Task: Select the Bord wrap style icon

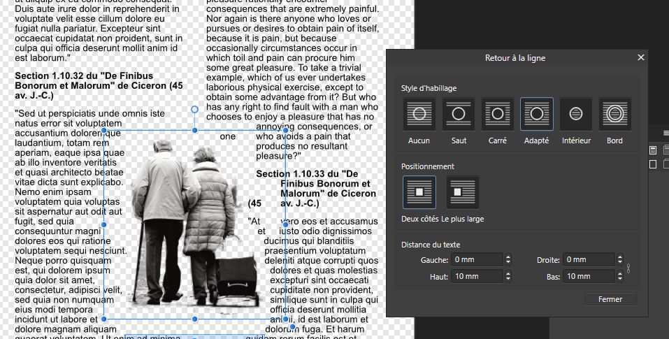Action: [x=614, y=114]
